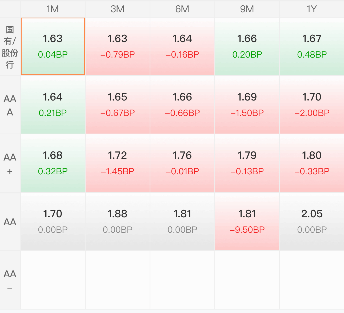Select the 6M column header
Image resolution: width=344 pixels, height=313 pixels.
(x=182, y=9)
